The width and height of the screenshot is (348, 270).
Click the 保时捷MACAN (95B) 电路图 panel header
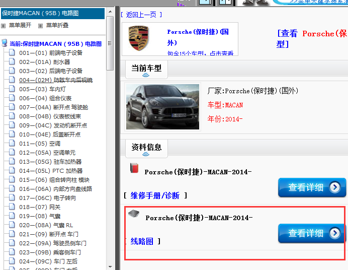(x=53, y=13)
